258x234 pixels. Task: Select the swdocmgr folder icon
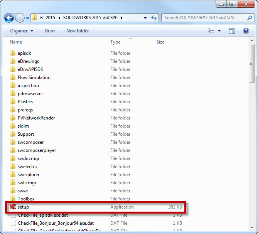pos(13,158)
